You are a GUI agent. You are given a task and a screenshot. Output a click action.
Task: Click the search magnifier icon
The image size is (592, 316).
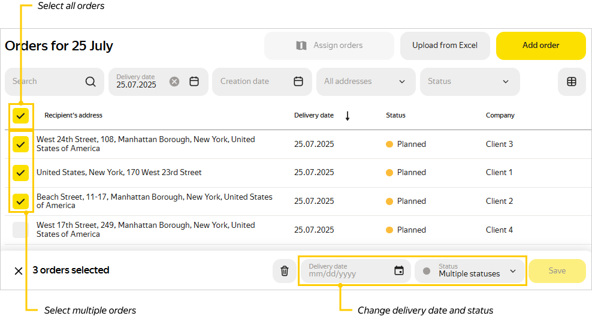pos(90,82)
